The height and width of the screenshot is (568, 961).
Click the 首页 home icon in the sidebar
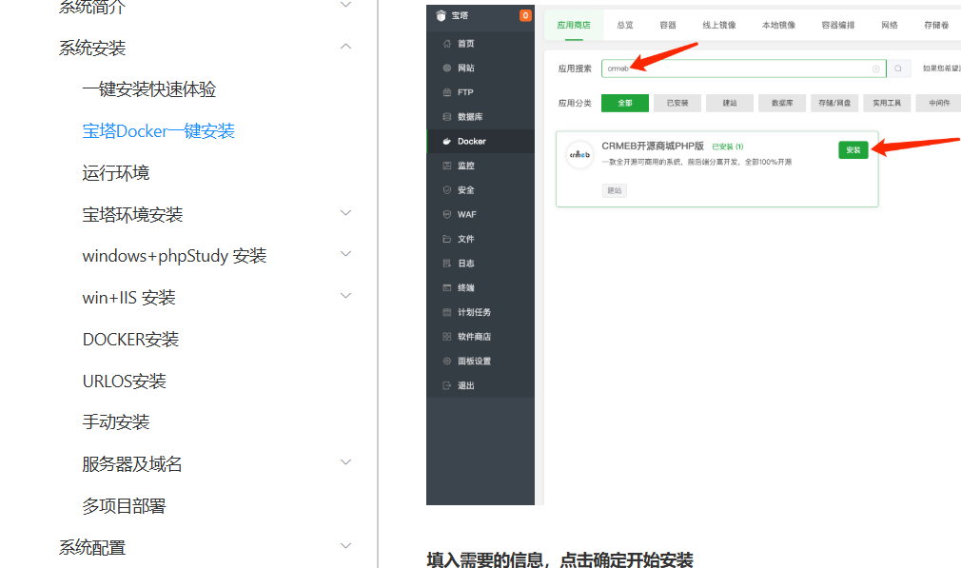[447, 44]
